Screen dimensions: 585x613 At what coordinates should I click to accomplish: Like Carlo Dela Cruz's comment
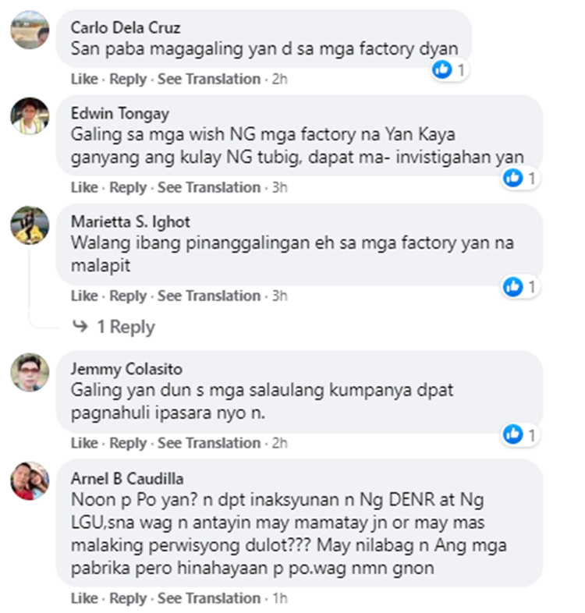[84, 79]
